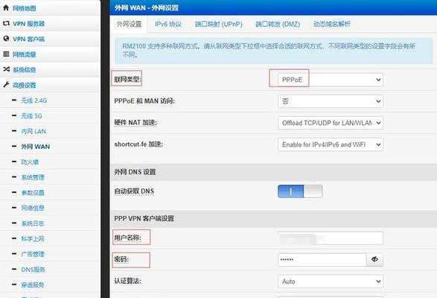
Task: Toggle the 自动获取 DNS switch
Action: tap(300, 191)
